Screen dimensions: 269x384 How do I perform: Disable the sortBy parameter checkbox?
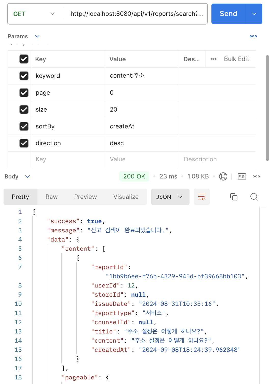(24, 126)
